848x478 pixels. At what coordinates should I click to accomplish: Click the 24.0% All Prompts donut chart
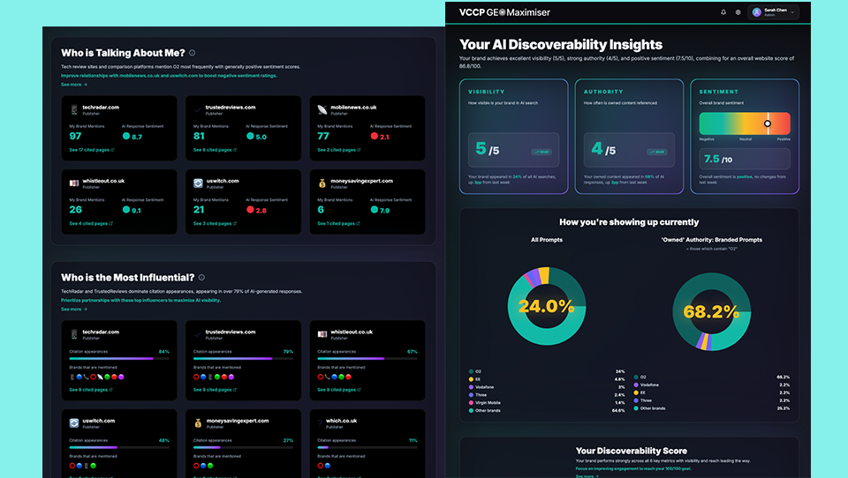(546, 306)
